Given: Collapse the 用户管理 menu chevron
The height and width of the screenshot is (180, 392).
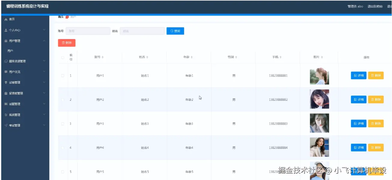Looking at the screenshot, I should pos(44,41).
